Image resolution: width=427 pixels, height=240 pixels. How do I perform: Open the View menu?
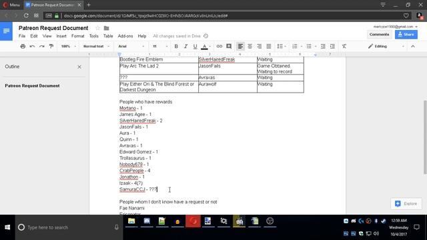47,36
